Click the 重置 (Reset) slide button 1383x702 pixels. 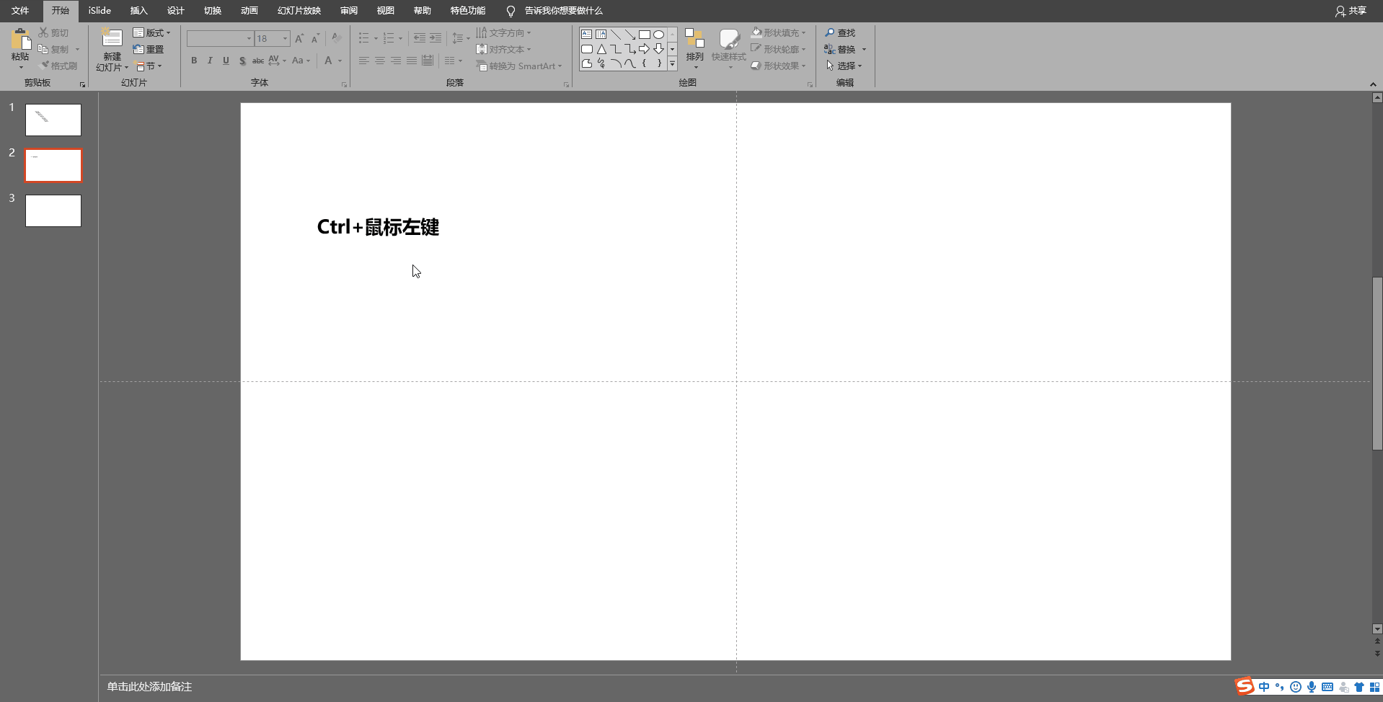[x=149, y=50]
